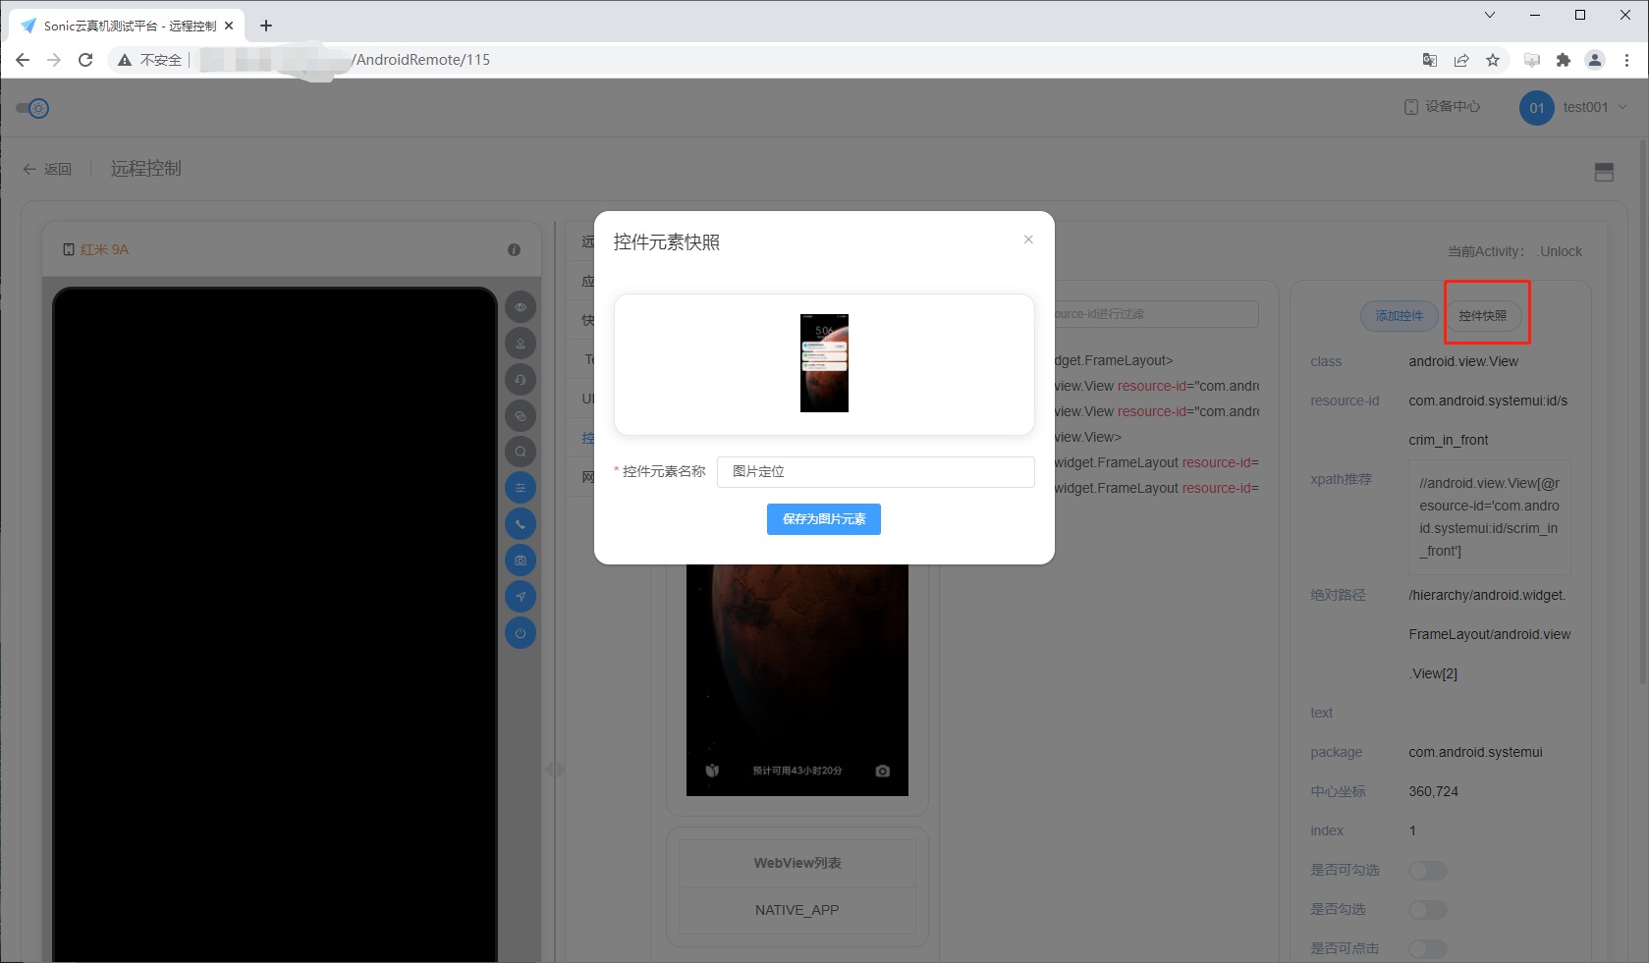
Task: Click the translate page icon in address bar
Action: point(1430,60)
